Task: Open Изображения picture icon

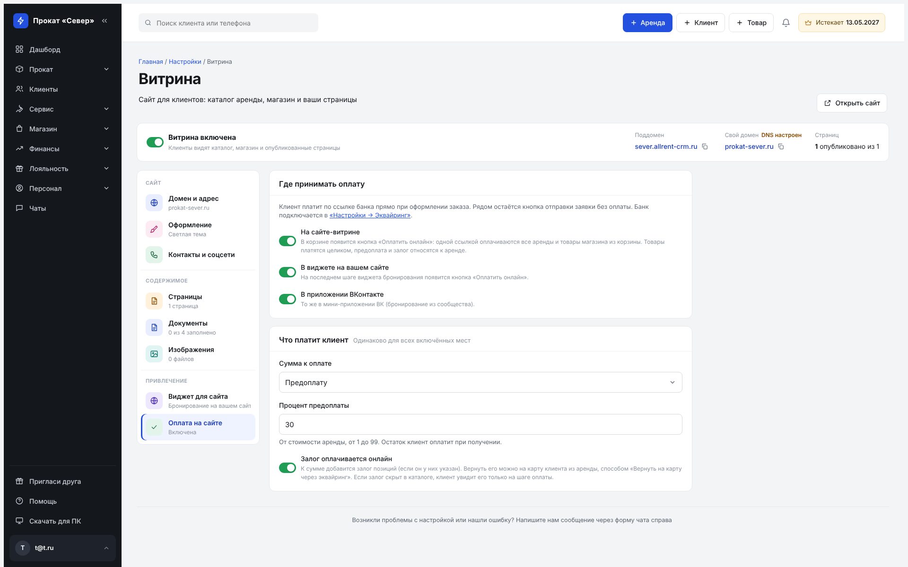Action: 154,354
